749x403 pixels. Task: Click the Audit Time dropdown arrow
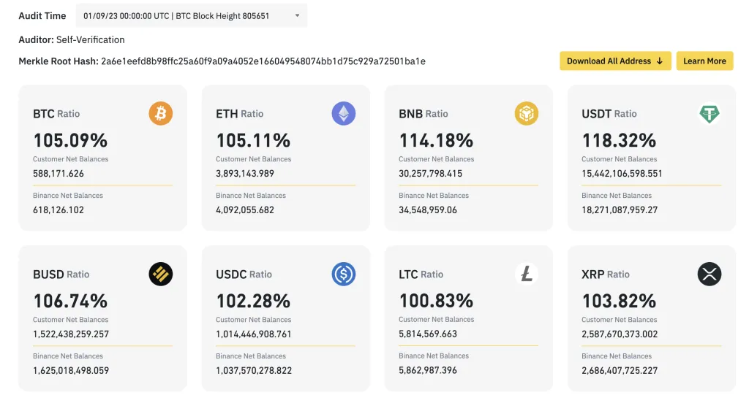(297, 16)
